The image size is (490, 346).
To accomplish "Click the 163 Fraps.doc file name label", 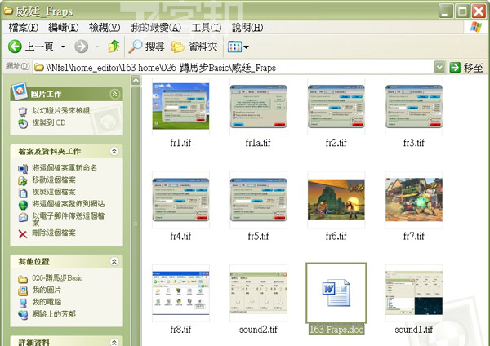I will (336, 330).
